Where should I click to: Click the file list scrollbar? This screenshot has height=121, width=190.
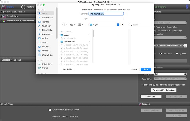click(x=93, y=34)
